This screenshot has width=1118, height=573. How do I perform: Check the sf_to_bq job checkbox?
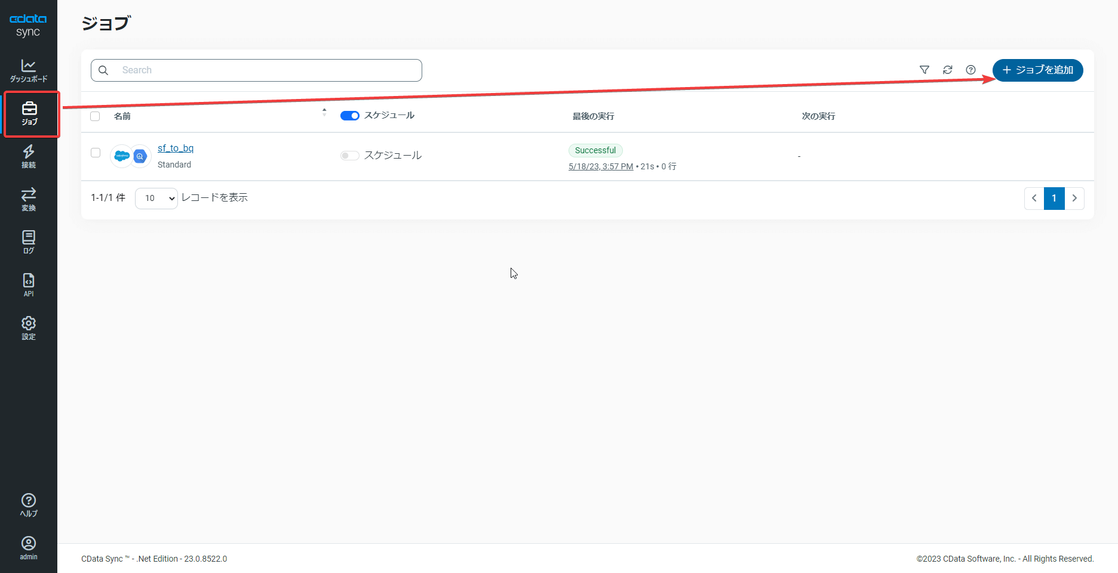pos(96,153)
